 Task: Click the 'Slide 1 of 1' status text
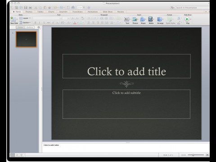coord(168,155)
